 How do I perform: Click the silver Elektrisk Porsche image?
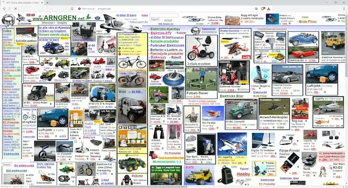pos(287,75)
